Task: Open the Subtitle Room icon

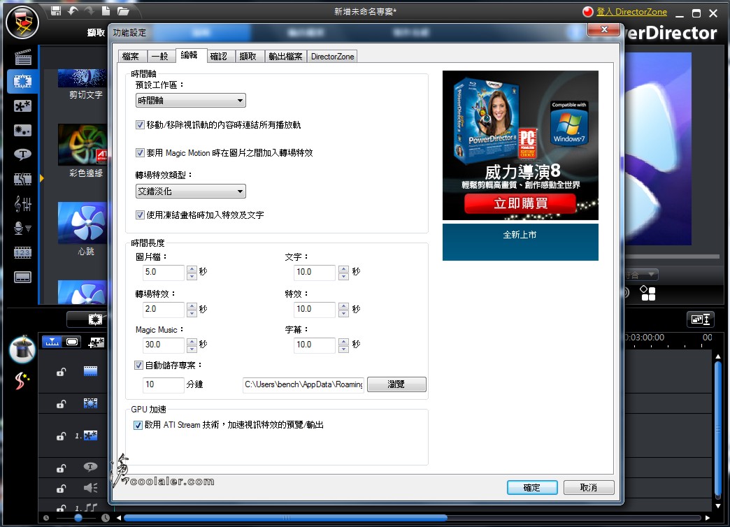Action: tap(23, 277)
